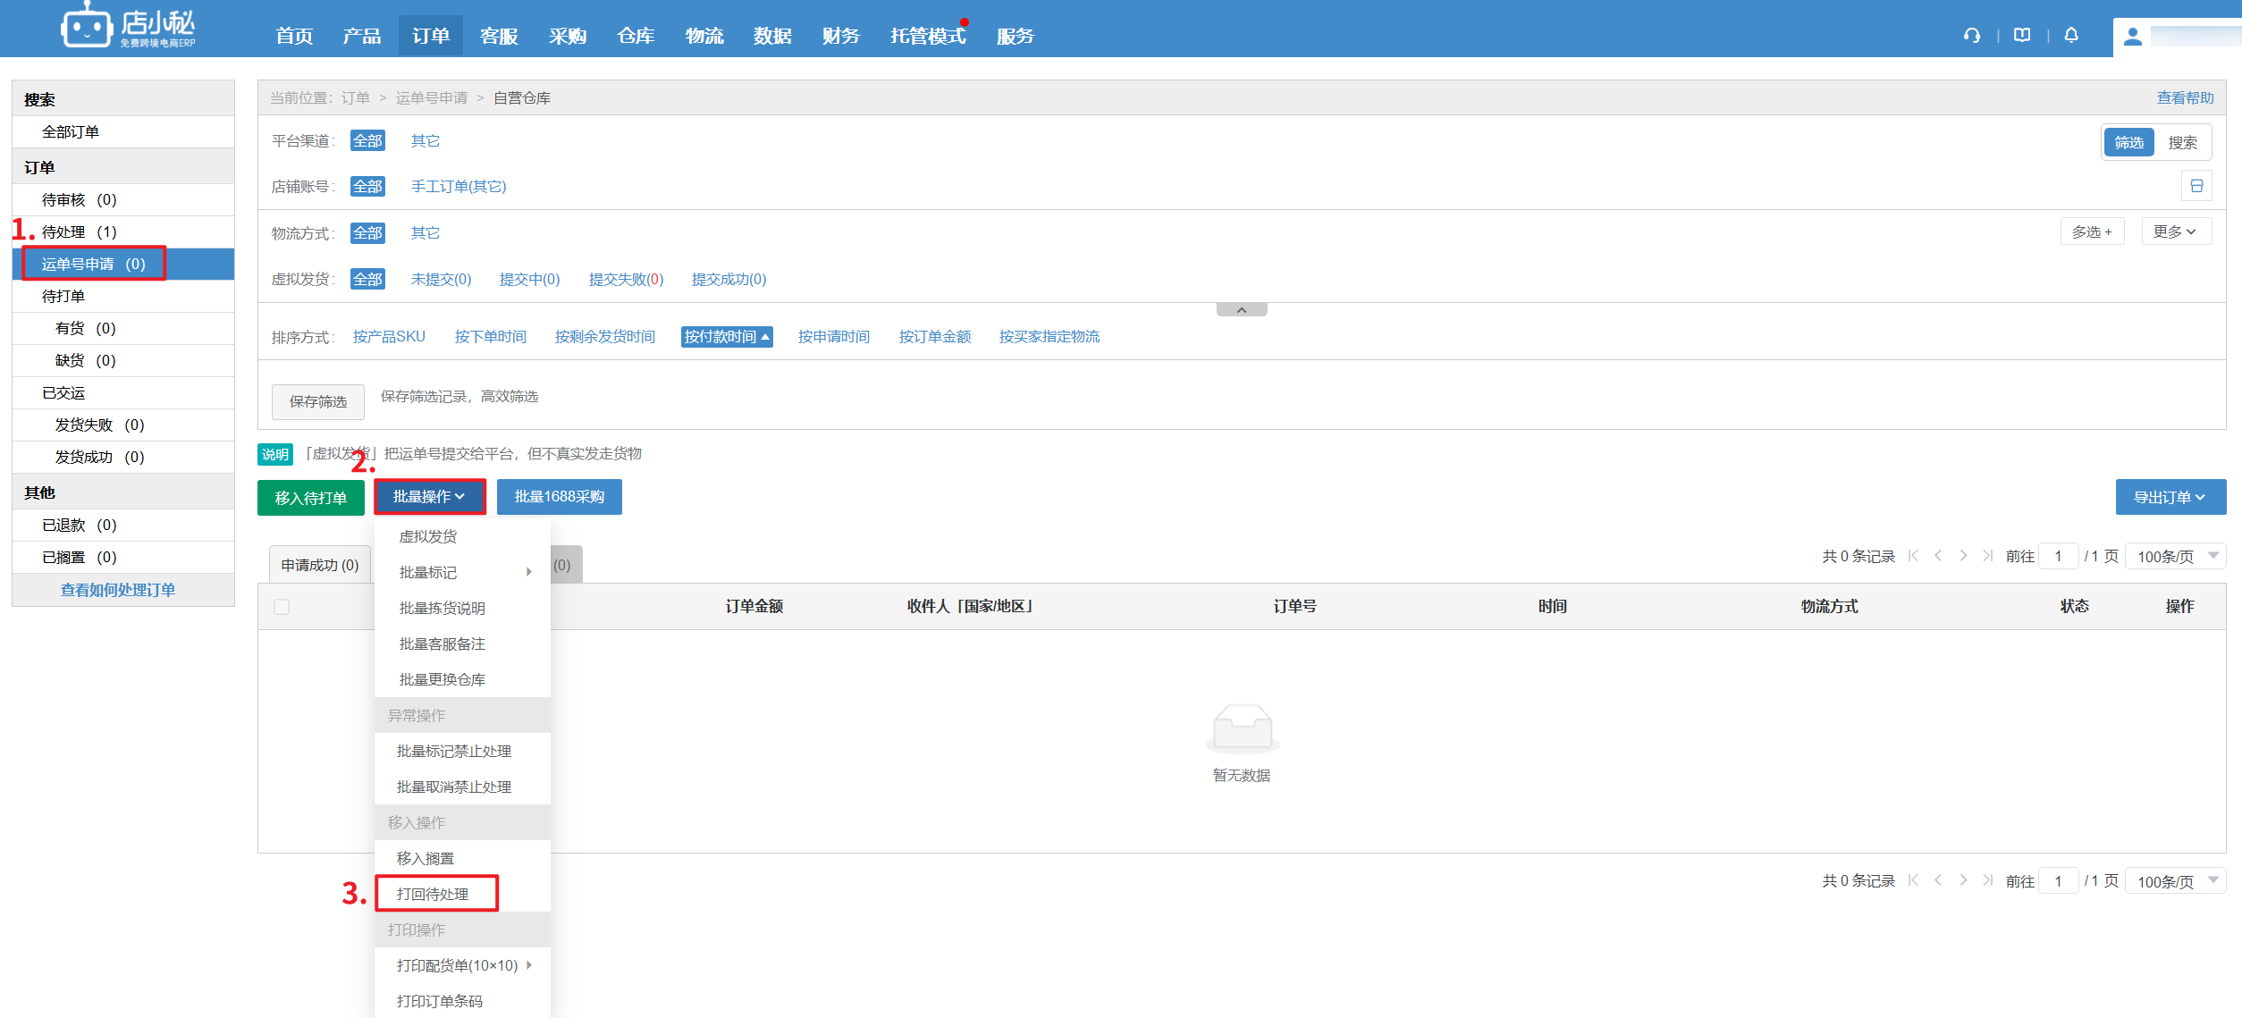Open the 更多 dropdown

[2175, 231]
